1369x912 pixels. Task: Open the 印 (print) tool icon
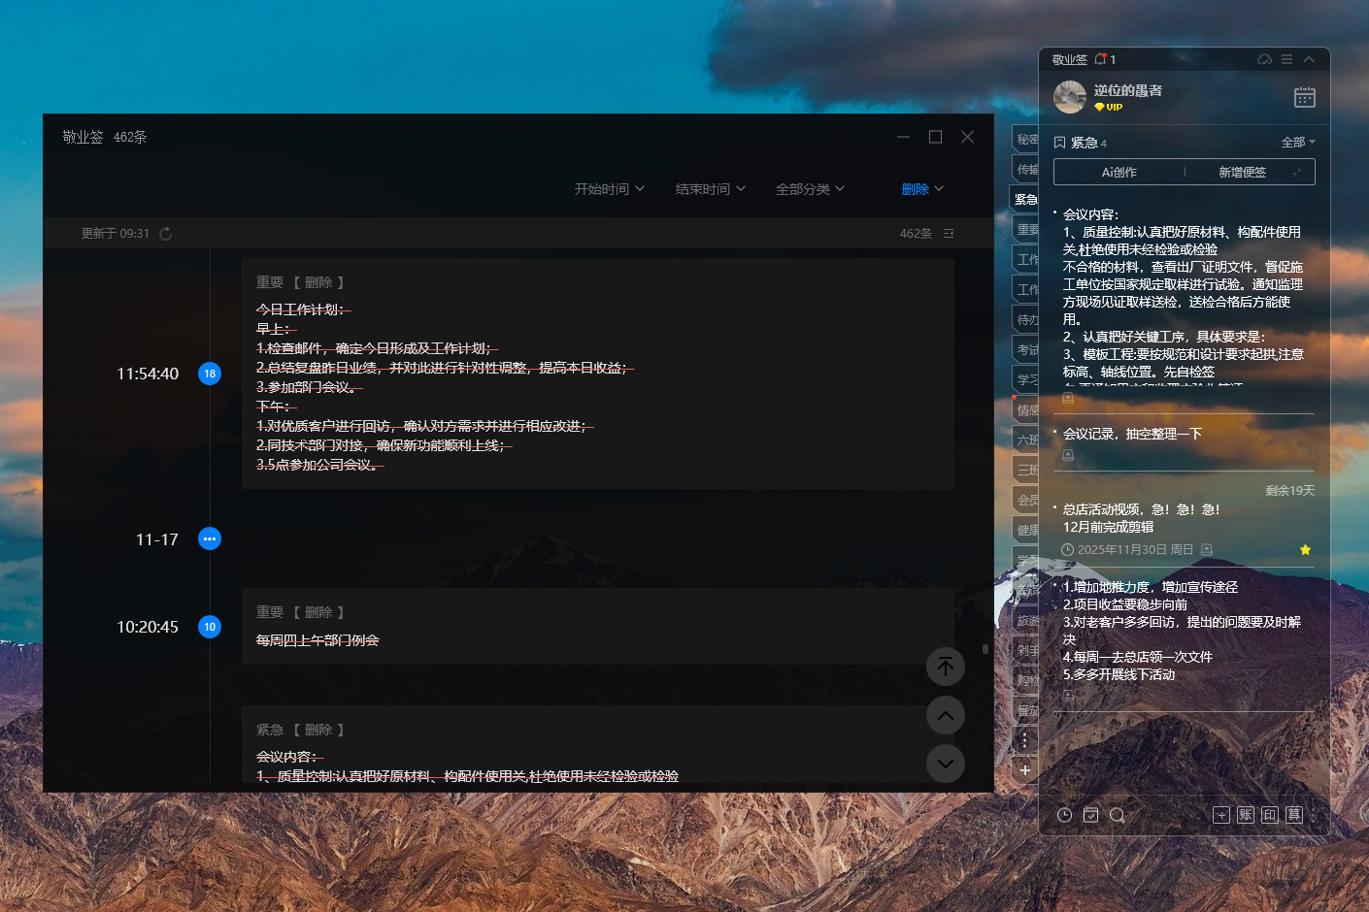(x=1269, y=815)
